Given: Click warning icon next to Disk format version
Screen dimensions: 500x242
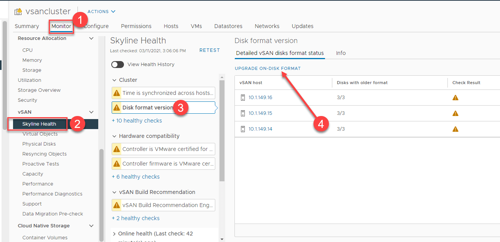Looking at the screenshot, I should (117, 108).
